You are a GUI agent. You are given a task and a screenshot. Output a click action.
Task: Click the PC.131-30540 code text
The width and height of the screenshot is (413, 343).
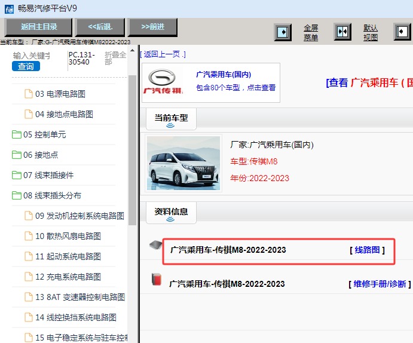tap(81, 58)
